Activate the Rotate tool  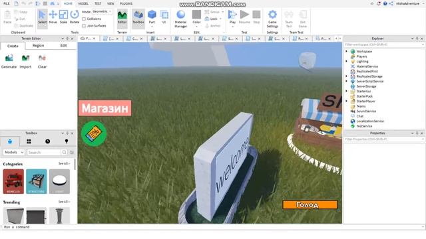pos(75,17)
